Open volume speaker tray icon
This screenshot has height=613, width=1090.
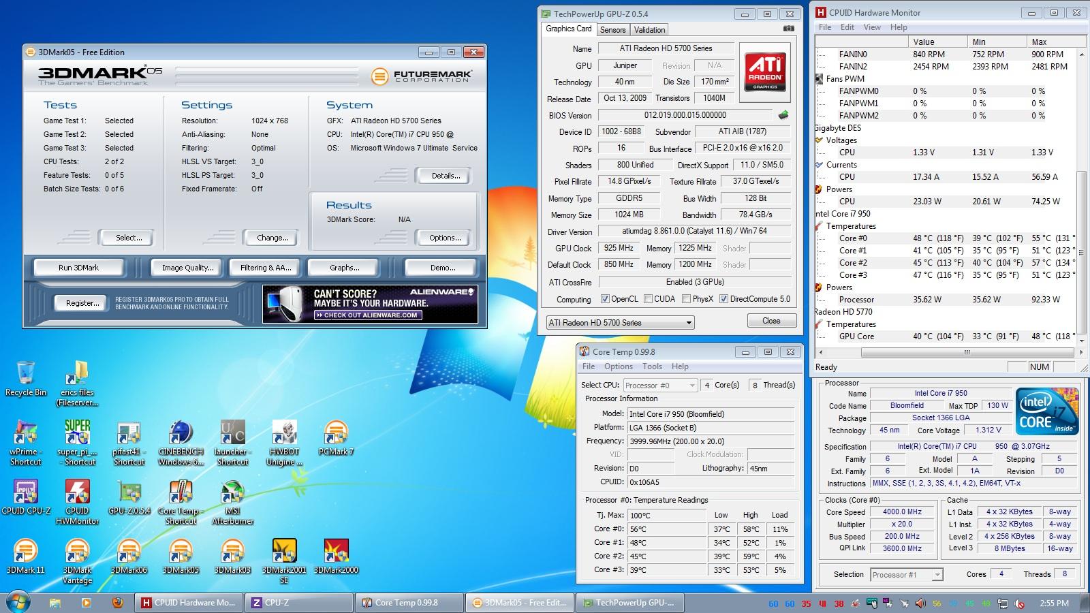tap(920, 603)
